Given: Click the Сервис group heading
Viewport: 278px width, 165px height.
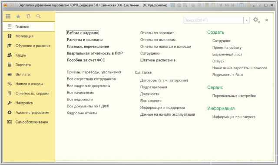Looking at the screenshot, I should 215,87.
